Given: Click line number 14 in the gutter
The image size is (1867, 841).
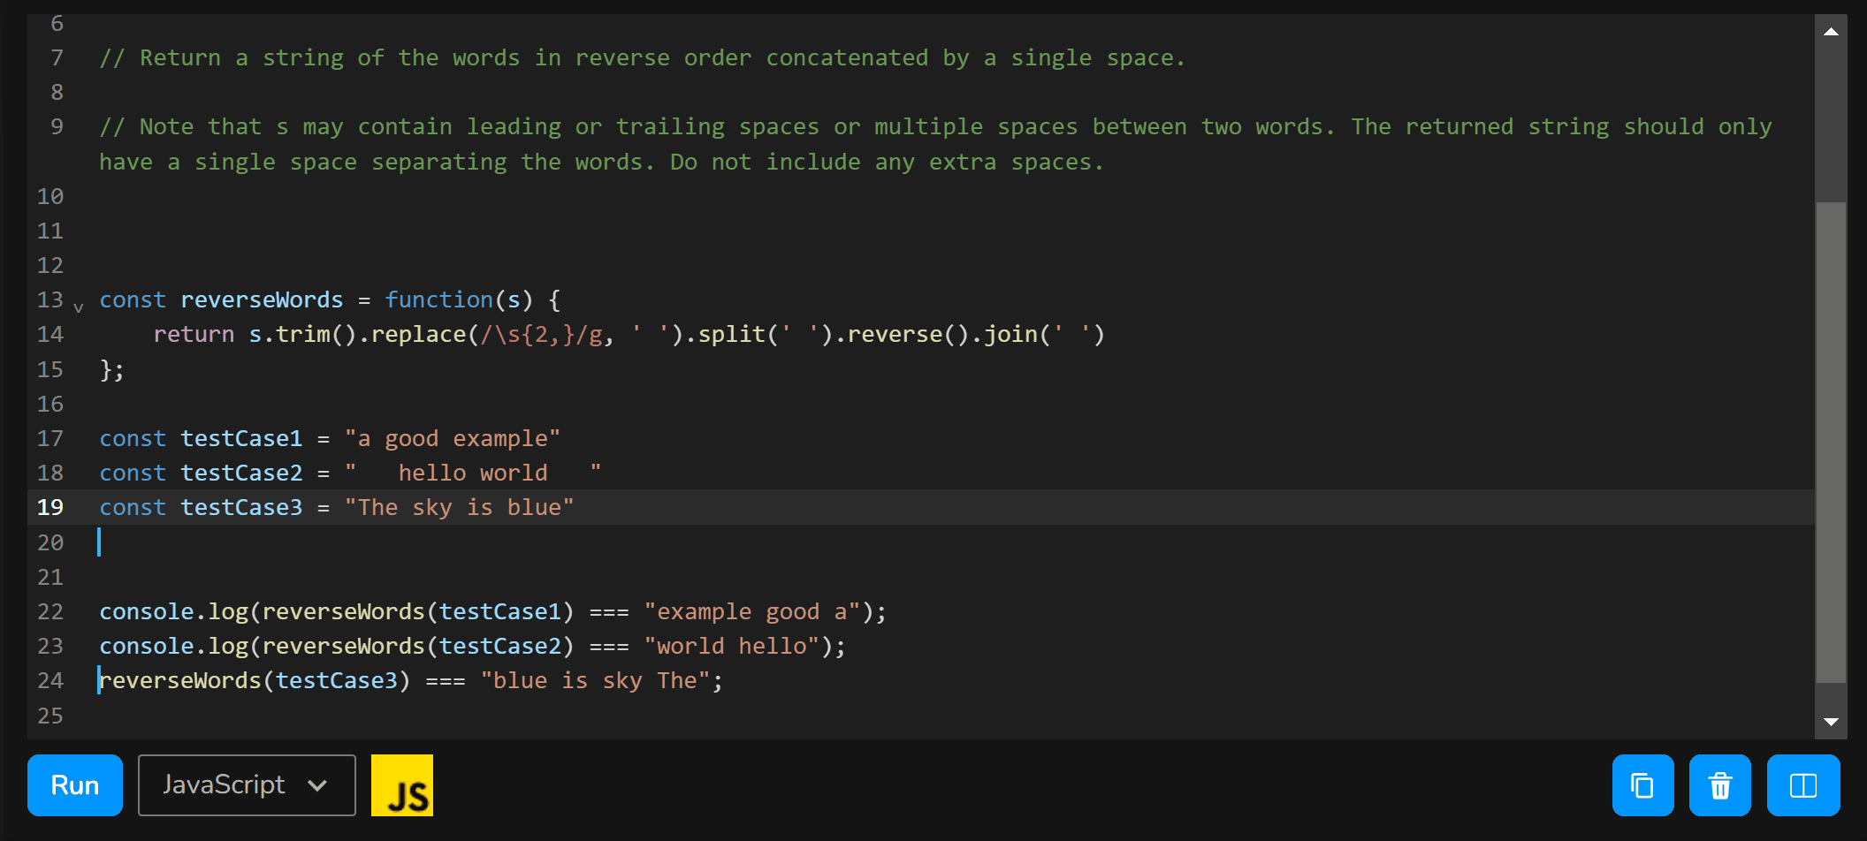Looking at the screenshot, I should 50,334.
